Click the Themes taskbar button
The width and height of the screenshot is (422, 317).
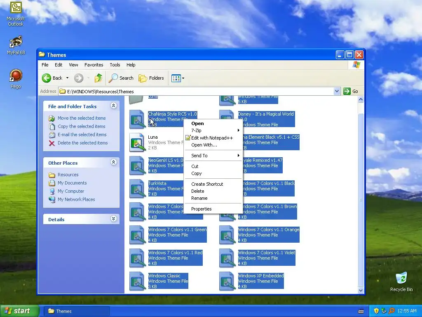77,311
